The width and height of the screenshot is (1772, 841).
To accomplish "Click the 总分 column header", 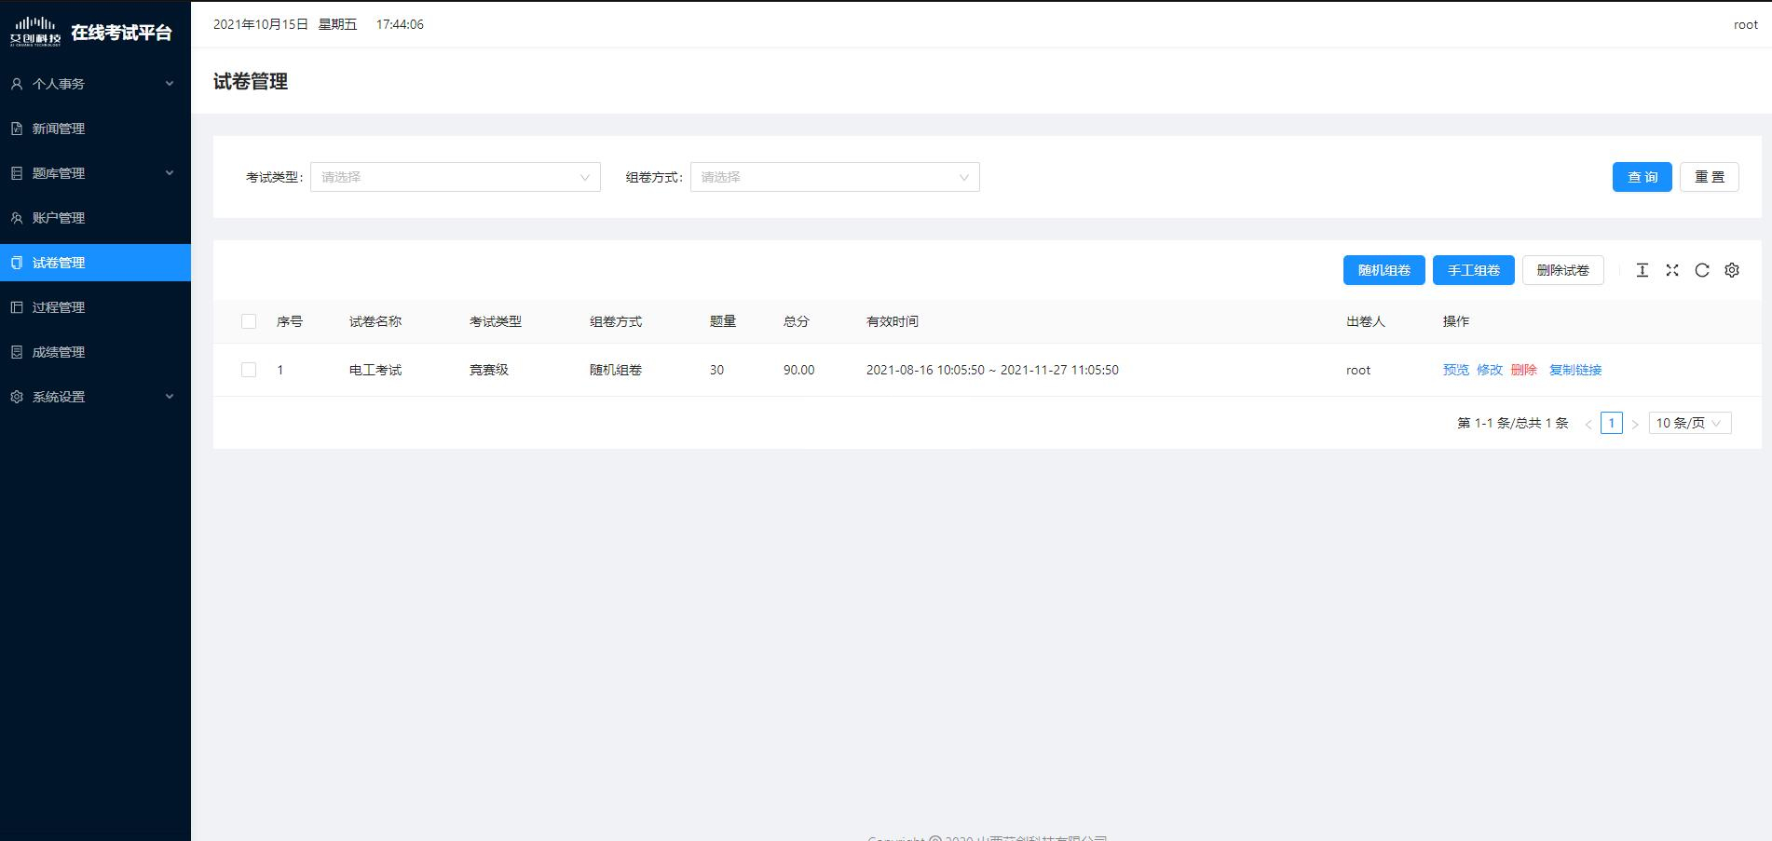I will pyautogui.click(x=797, y=321).
